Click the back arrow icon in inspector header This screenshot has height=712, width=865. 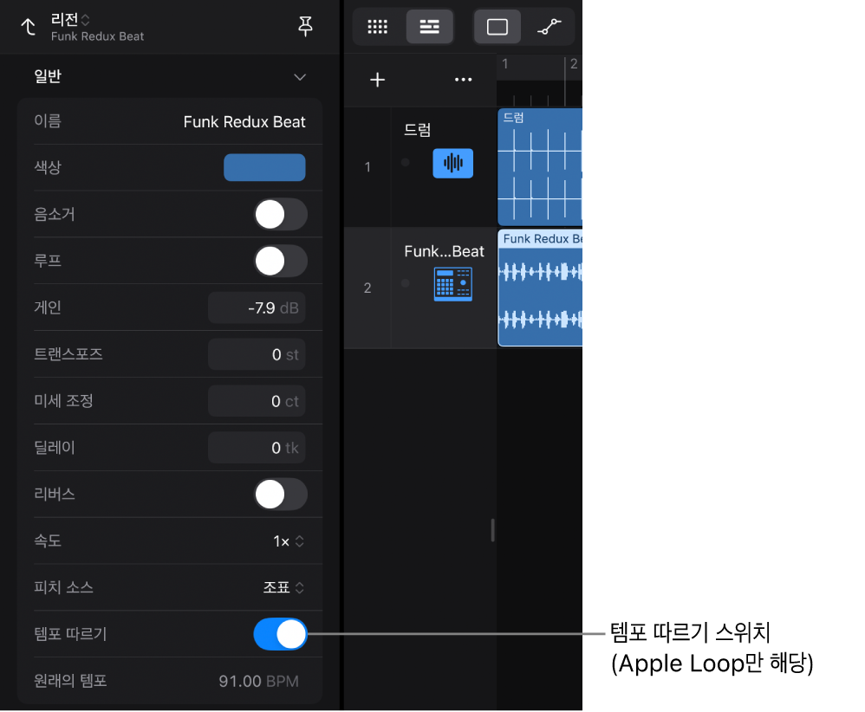[28, 27]
